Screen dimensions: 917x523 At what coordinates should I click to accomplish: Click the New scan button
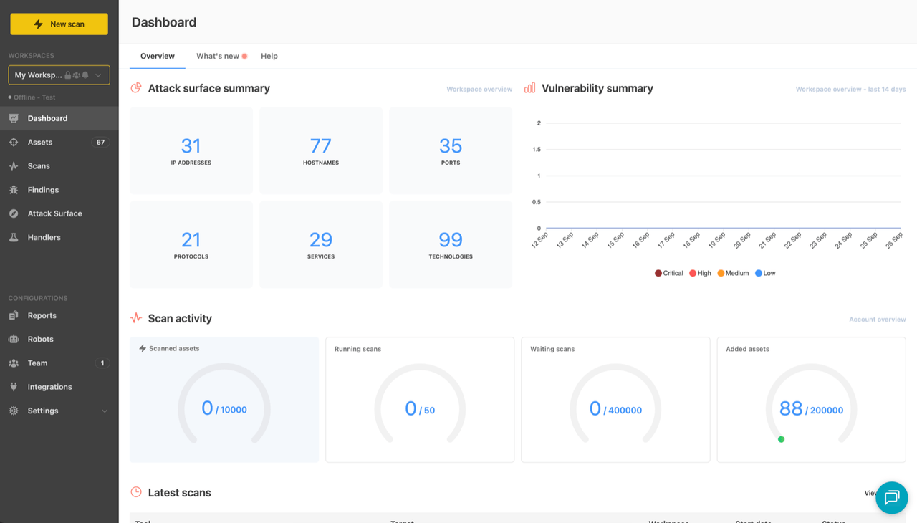pyautogui.click(x=59, y=24)
